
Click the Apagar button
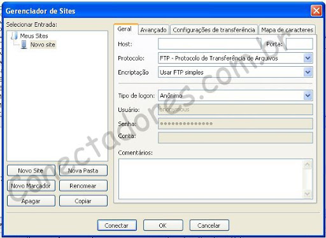tap(31, 201)
